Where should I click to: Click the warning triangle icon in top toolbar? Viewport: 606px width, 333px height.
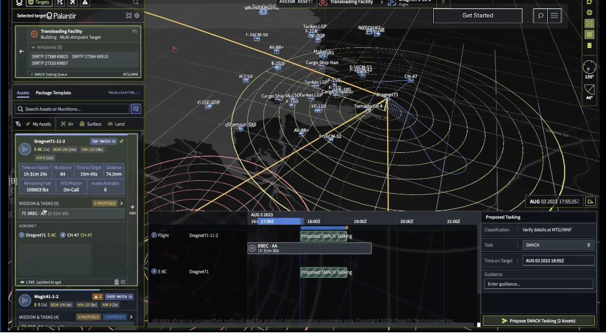pyautogui.click(x=85, y=3)
